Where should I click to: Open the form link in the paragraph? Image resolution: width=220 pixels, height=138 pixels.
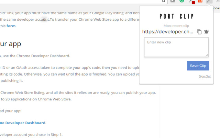click(x=11, y=26)
